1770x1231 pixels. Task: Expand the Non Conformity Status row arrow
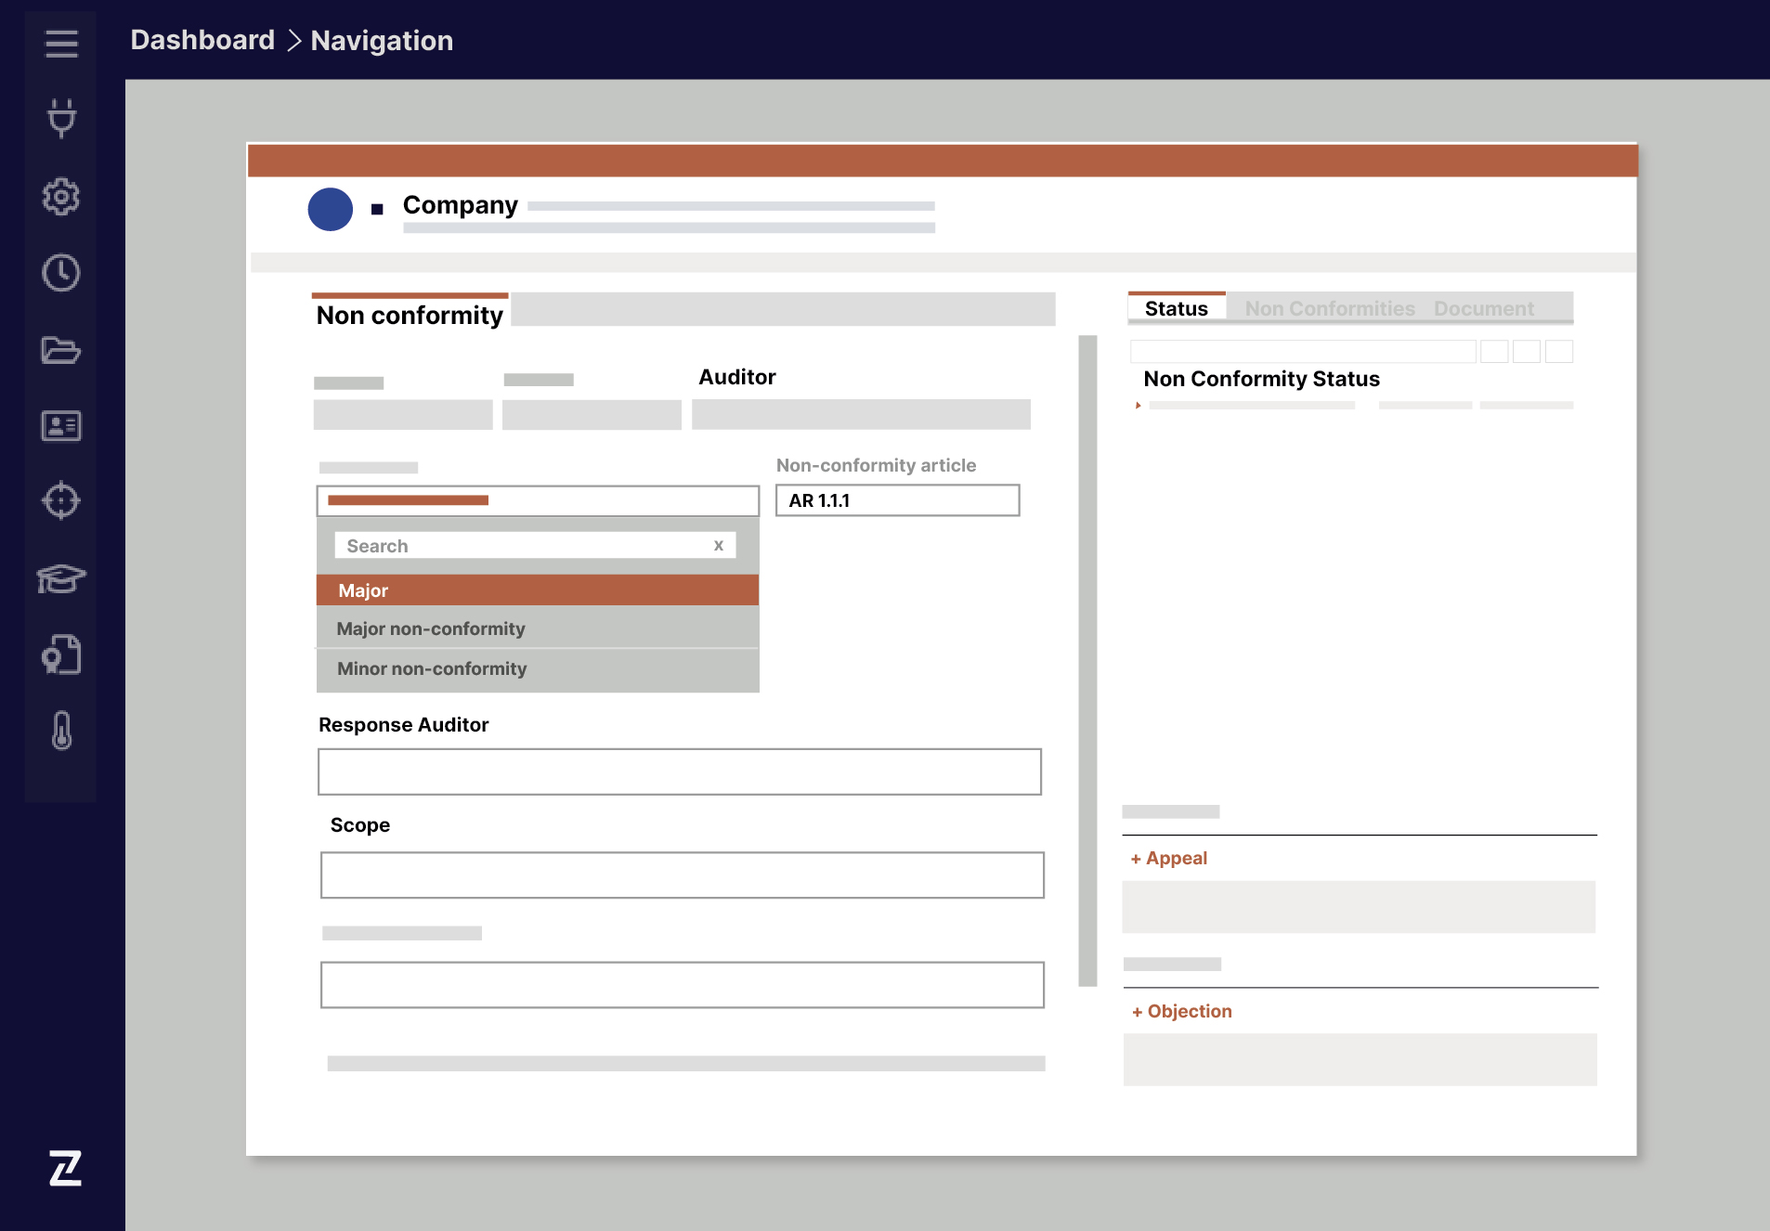tap(1138, 406)
